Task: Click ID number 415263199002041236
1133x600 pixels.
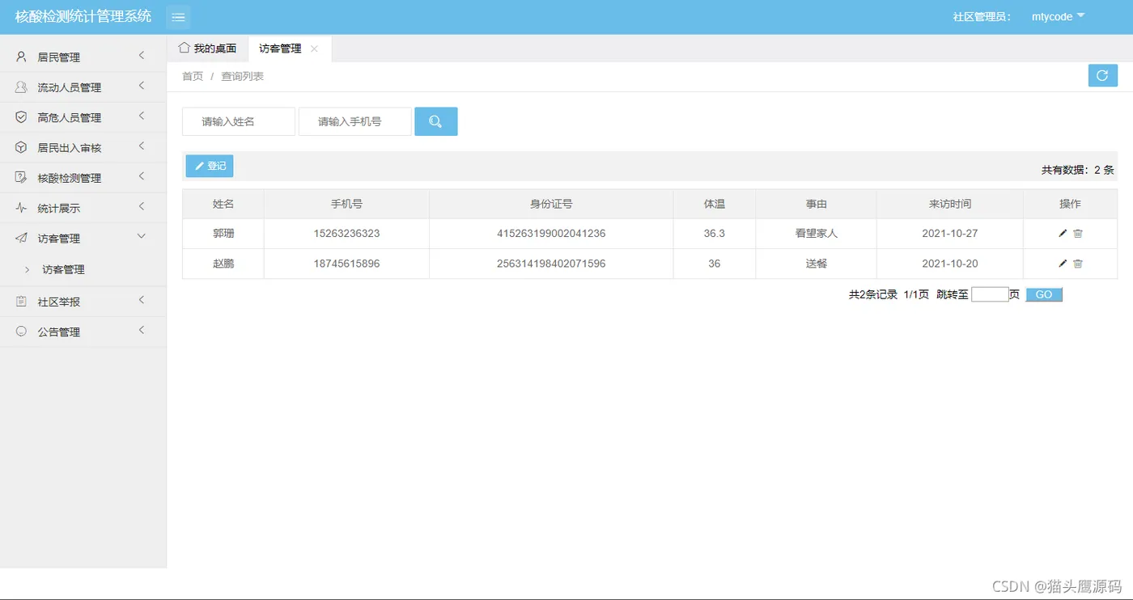Action: (551, 234)
